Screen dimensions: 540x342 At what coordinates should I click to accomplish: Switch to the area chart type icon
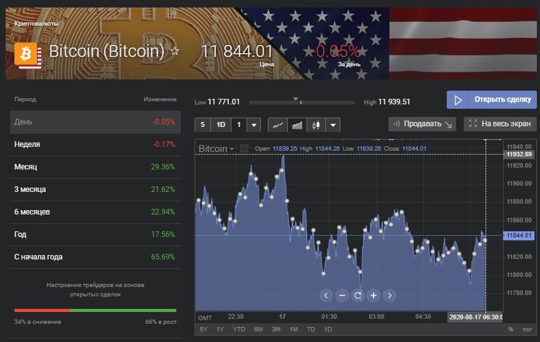[297, 124]
